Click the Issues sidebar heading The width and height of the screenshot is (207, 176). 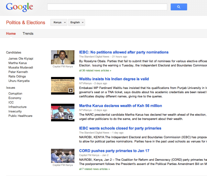11,88
